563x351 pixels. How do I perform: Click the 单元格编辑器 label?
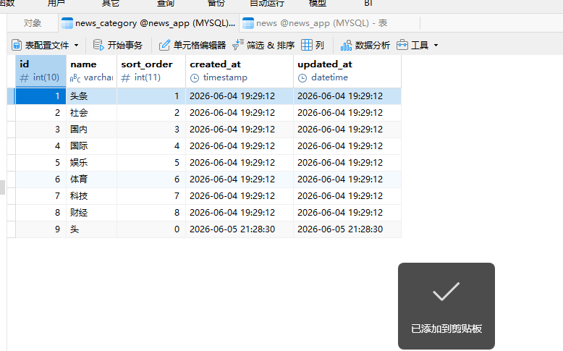coord(200,46)
